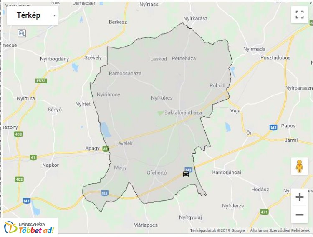The image size is (313, 237).
Task: Click the Máriapócs town label
Action: (x=146, y=225)
